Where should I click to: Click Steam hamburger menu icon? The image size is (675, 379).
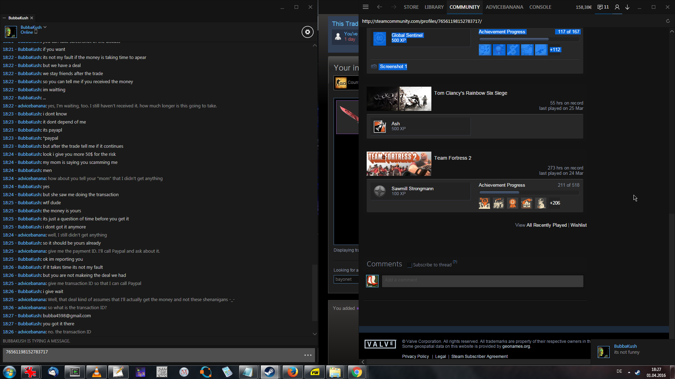coord(366,7)
